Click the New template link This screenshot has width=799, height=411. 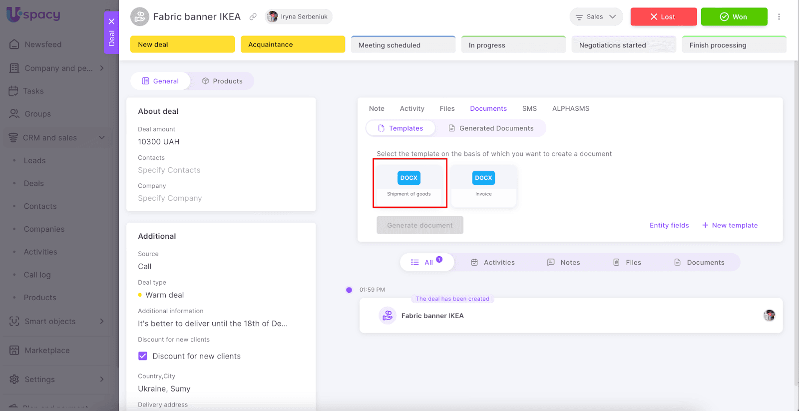730,225
